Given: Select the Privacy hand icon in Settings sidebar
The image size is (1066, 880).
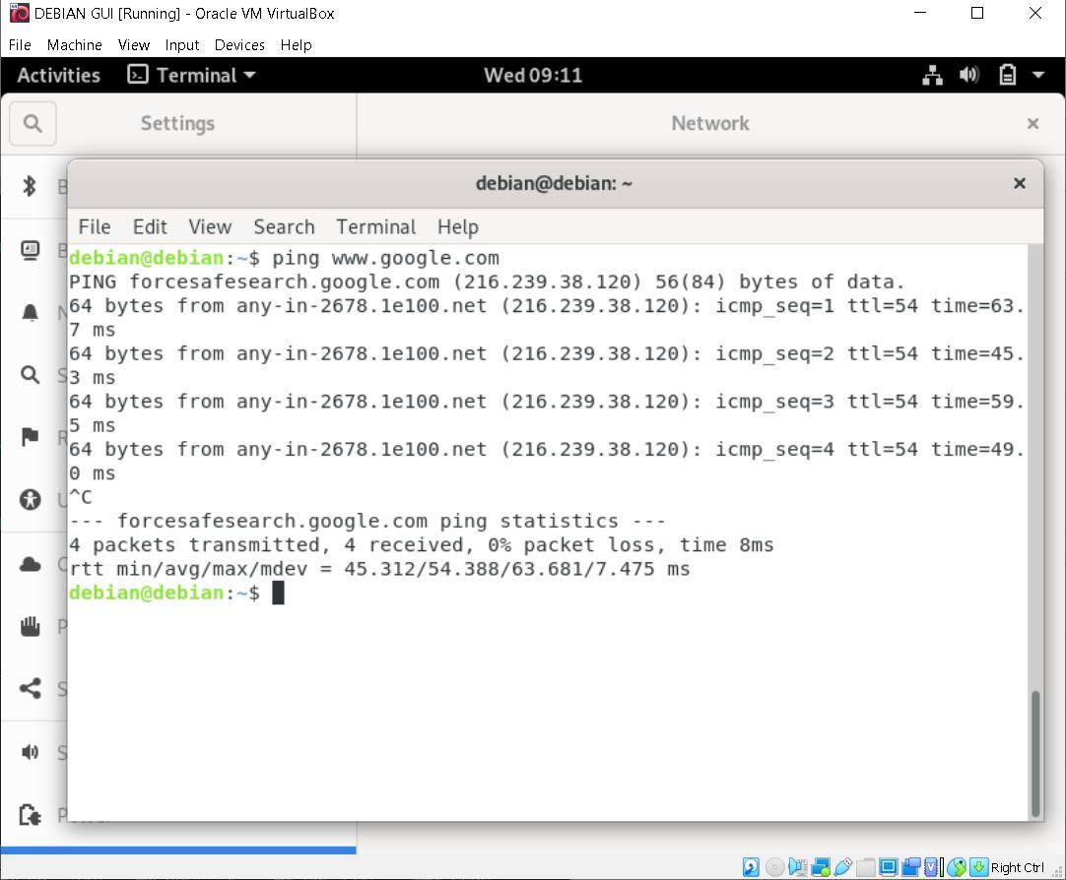Looking at the screenshot, I should pyautogui.click(x=30, y=626).
